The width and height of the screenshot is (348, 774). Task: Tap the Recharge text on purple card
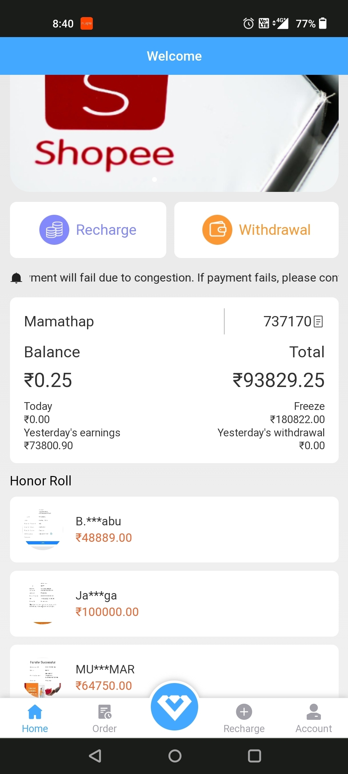click(106, 230)
